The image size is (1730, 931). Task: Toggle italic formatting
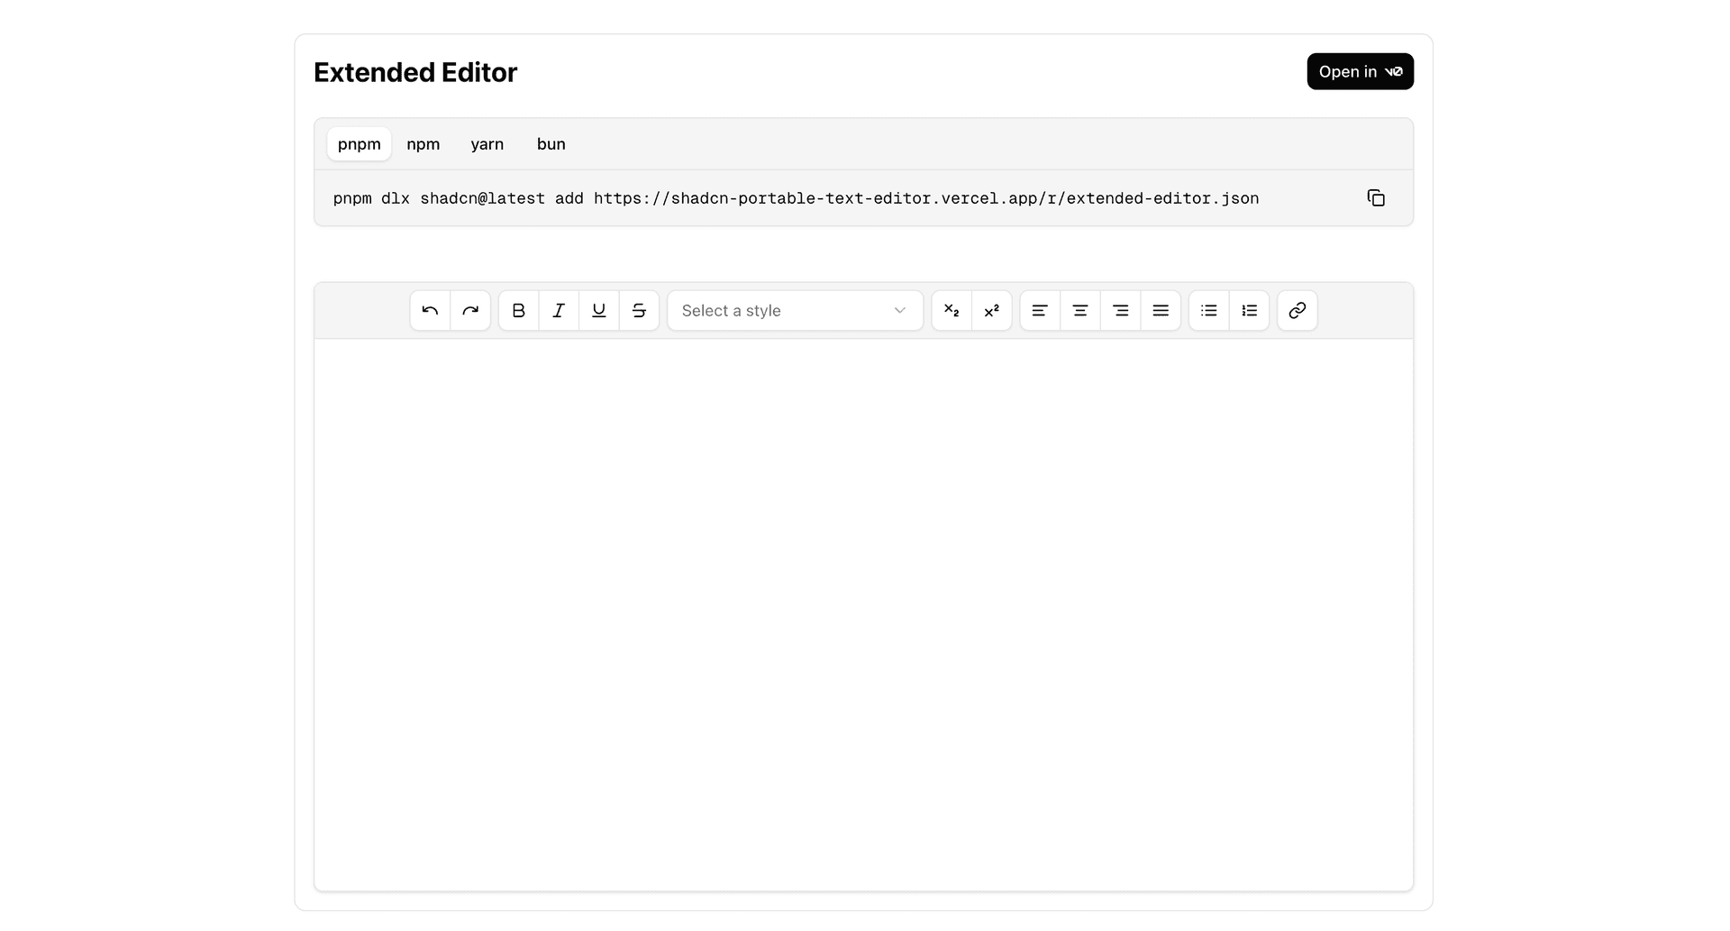(559, 311)
